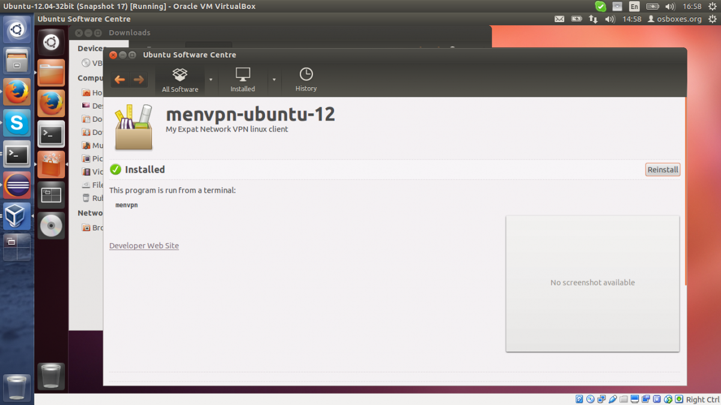Click VirtualBox hard disk activity status icon
Image resolution: width=721 pixels, height=405 pixels.
(579, 399)
